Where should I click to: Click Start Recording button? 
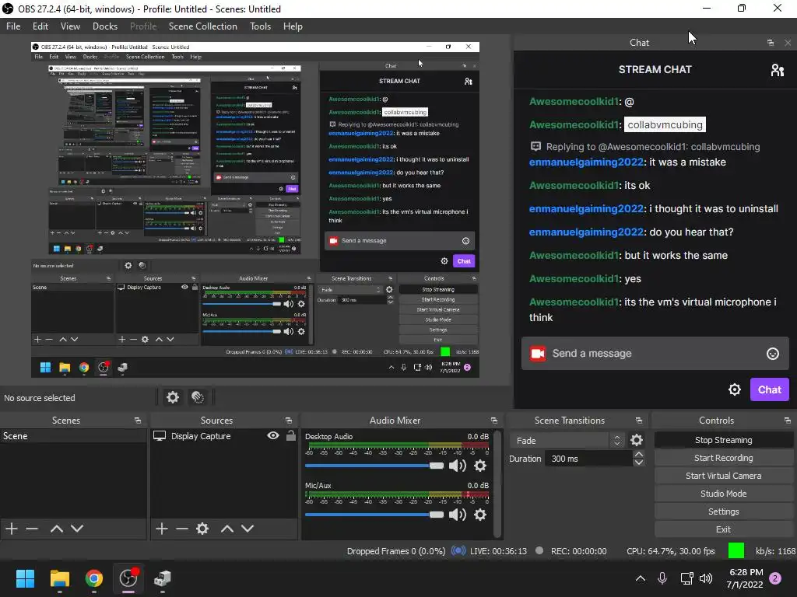pyautogui.click(x=723, y=458)
